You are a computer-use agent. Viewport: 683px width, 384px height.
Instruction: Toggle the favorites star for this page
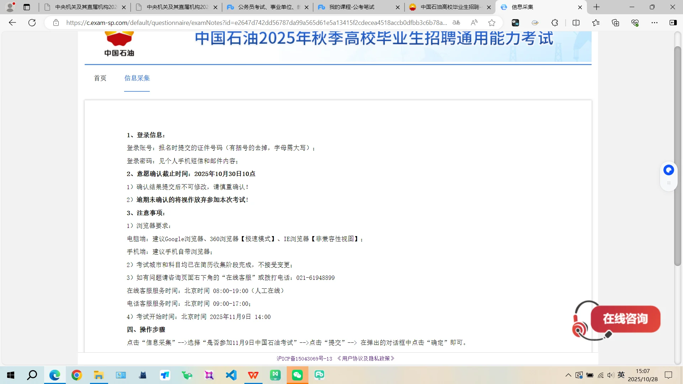[492, 22]
